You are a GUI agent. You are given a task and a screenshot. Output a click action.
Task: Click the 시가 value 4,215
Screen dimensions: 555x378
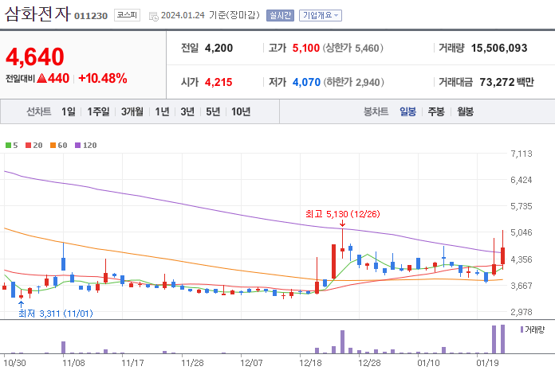click(218, 82)
